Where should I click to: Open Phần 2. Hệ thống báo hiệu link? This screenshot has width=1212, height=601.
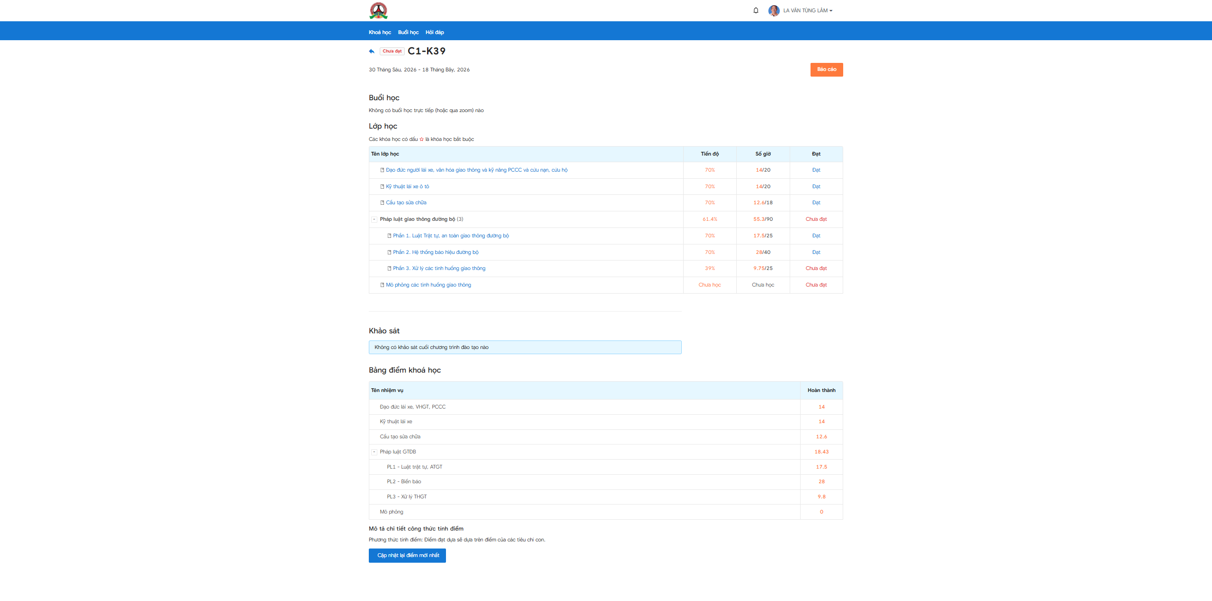click(436, 253)
